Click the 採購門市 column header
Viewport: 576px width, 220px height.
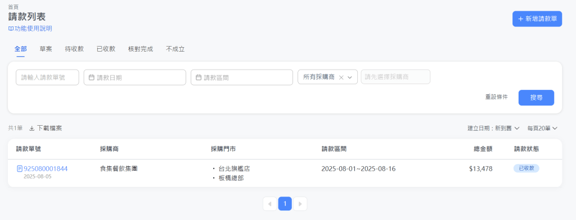point(223,149)
